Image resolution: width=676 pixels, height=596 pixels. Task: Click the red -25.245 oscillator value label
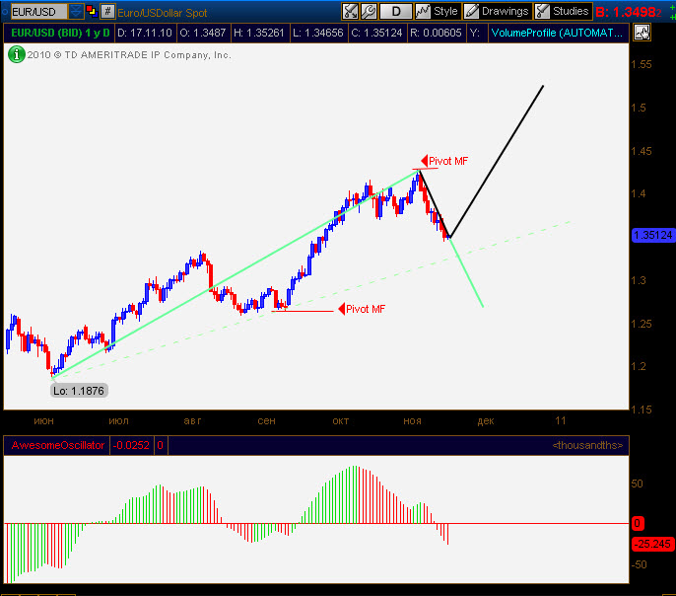coord(651,544)
